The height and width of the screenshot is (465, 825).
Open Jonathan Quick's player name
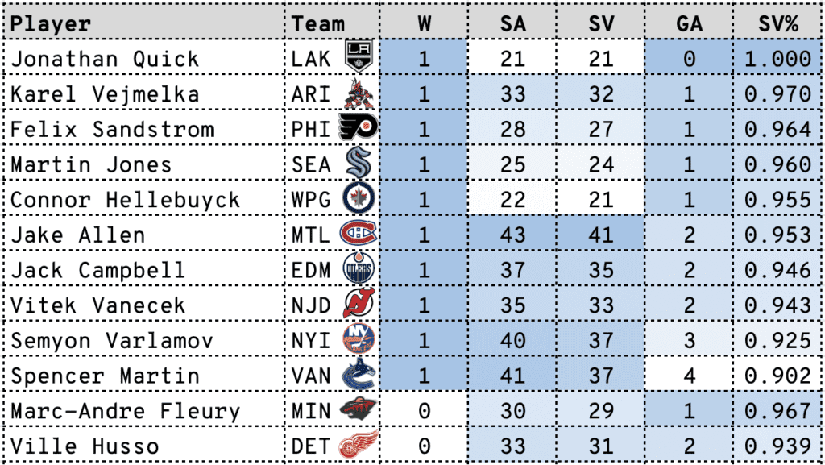coord(105,58)
